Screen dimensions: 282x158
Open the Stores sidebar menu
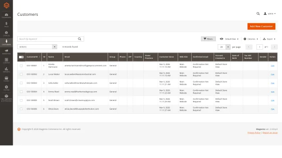coord(6,79)
